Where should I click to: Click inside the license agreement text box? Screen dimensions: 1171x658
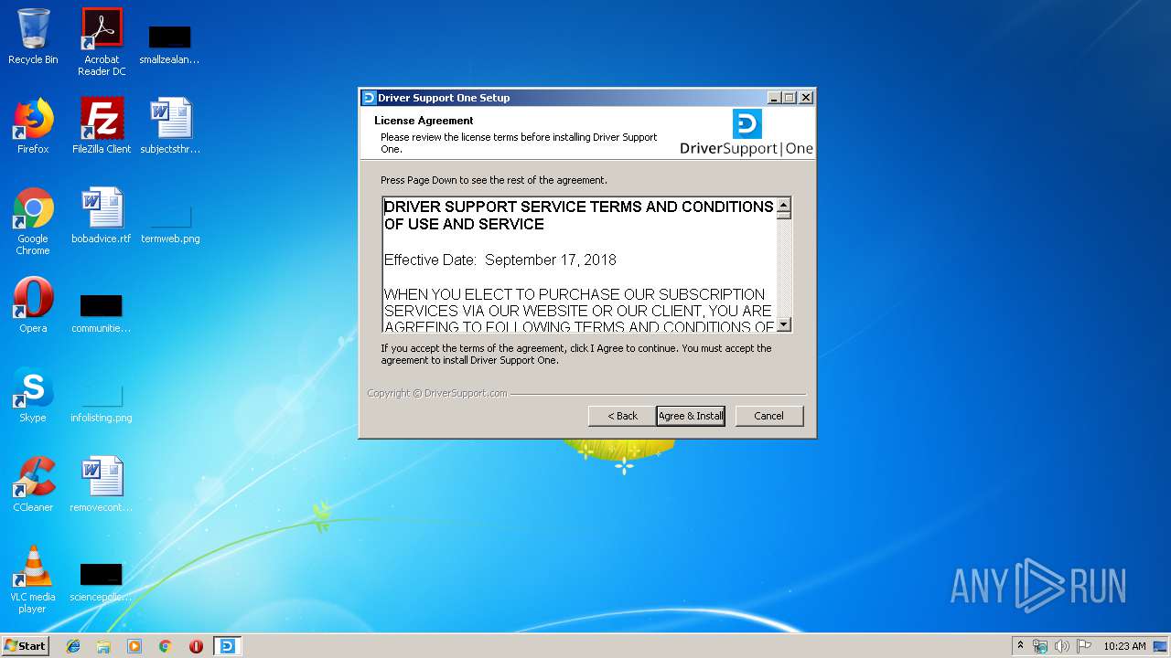580,264
